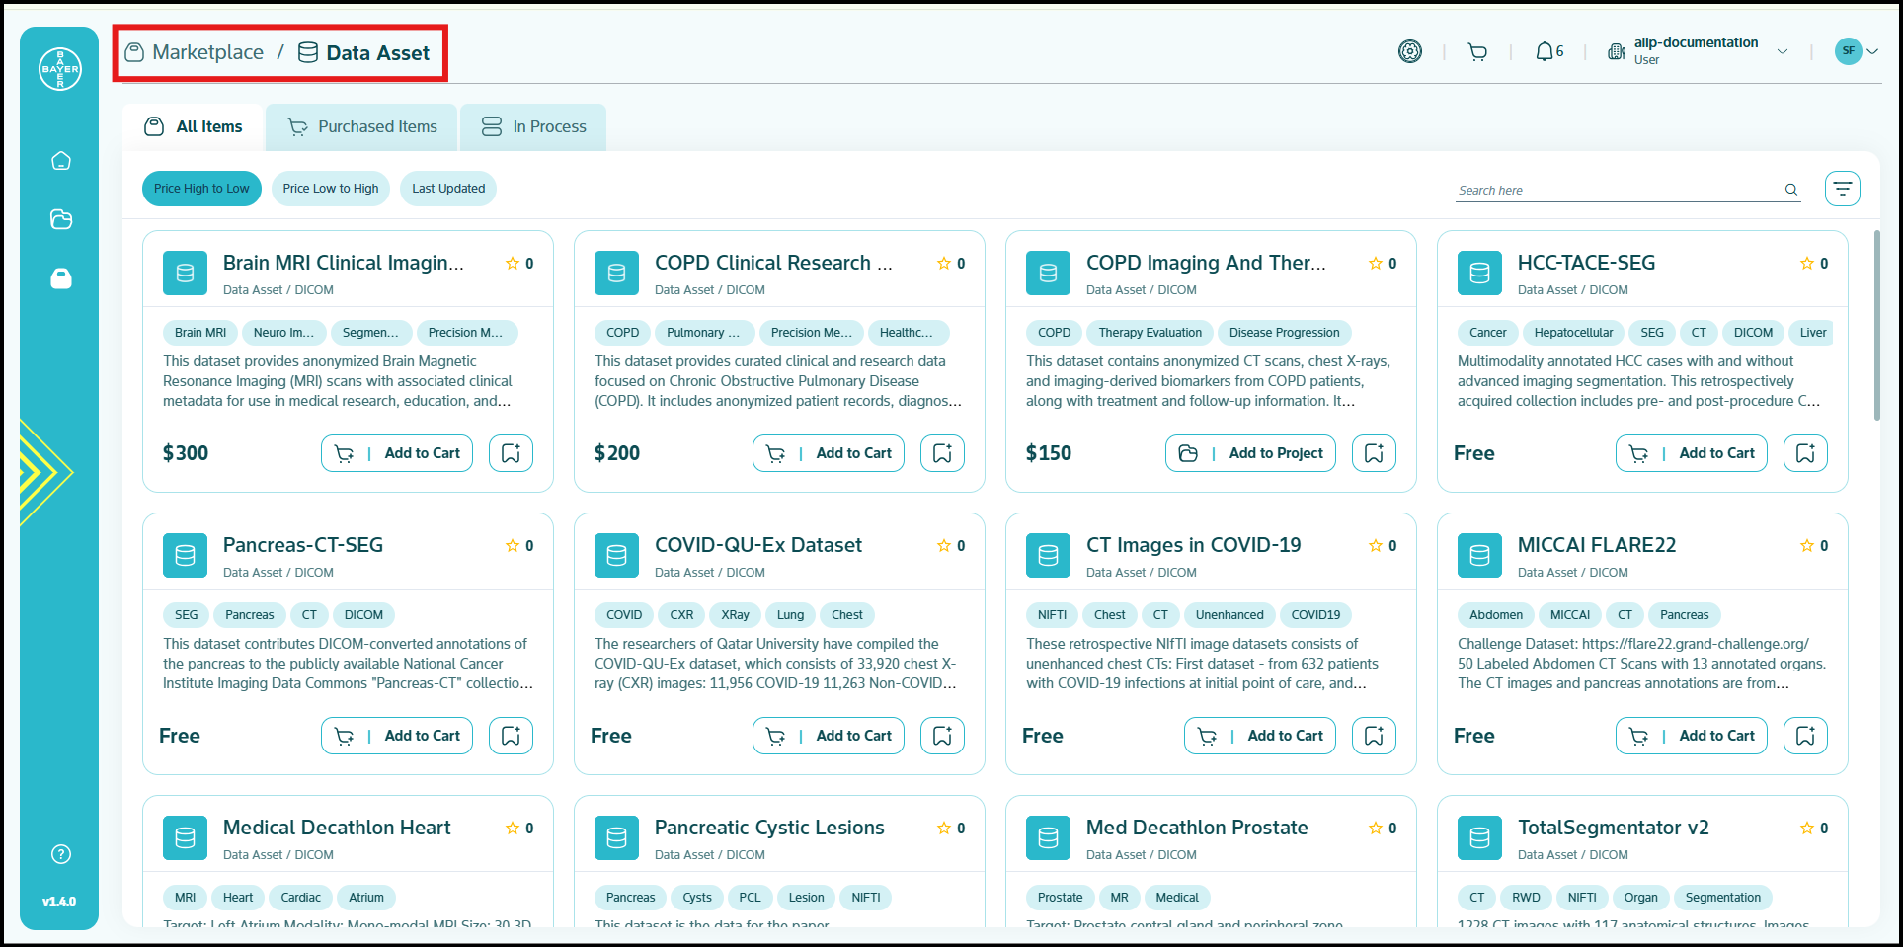Bookmark the HCC-TACE-SEG dataset
The height and width of the screenshot is (947, 1903).
pos(1805,452)
